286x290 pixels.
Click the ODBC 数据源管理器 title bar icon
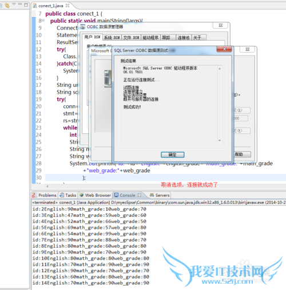coord(82,27)
